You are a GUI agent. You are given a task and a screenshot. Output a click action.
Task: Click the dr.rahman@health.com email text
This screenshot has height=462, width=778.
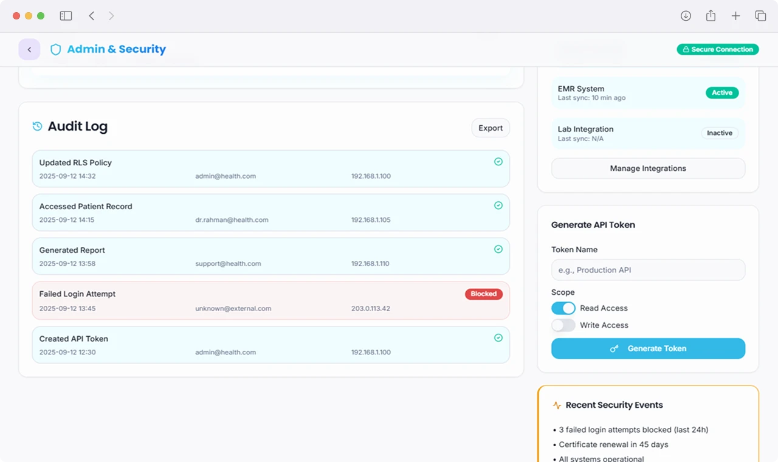[232, 219]
